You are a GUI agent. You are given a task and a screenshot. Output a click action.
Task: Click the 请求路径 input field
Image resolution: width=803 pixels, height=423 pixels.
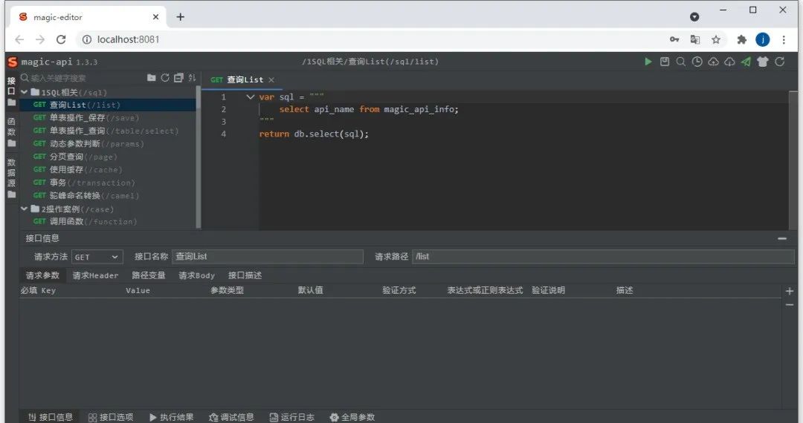603,257
